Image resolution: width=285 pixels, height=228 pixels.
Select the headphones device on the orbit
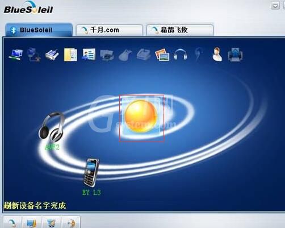[52, 127]
